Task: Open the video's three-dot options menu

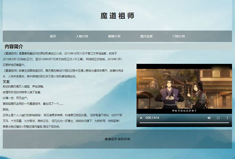Action: pos(227,118)
